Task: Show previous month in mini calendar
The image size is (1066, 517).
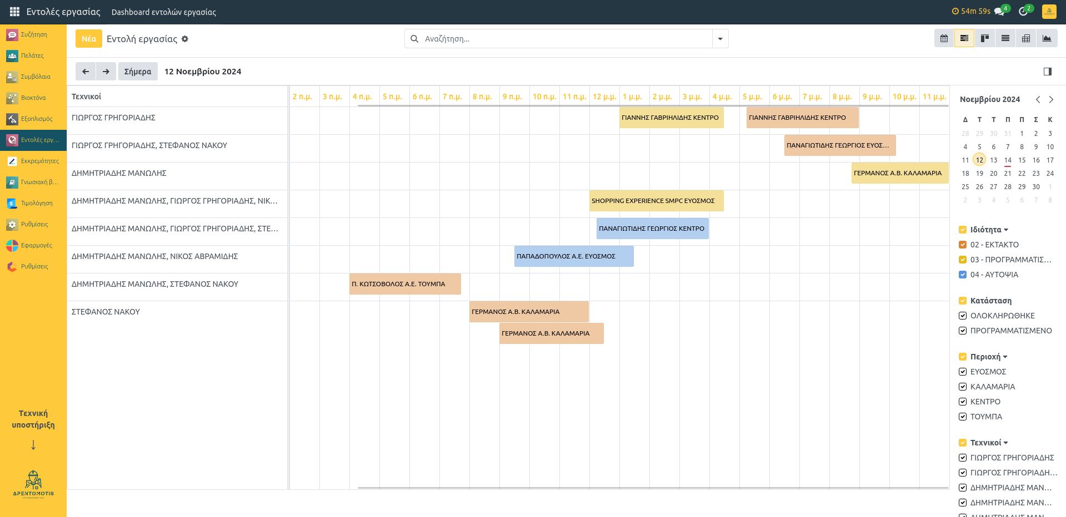Action: [x=1038, y=99]
